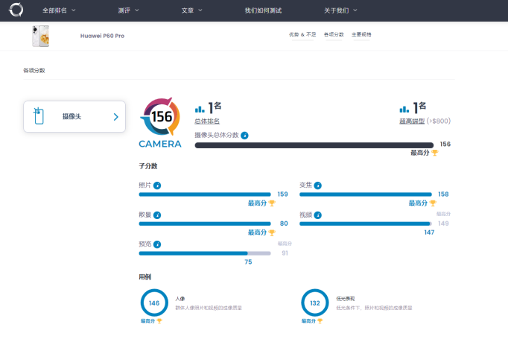
Task: Open the 总体排名 ranking link
Action: tap(207, 121)
